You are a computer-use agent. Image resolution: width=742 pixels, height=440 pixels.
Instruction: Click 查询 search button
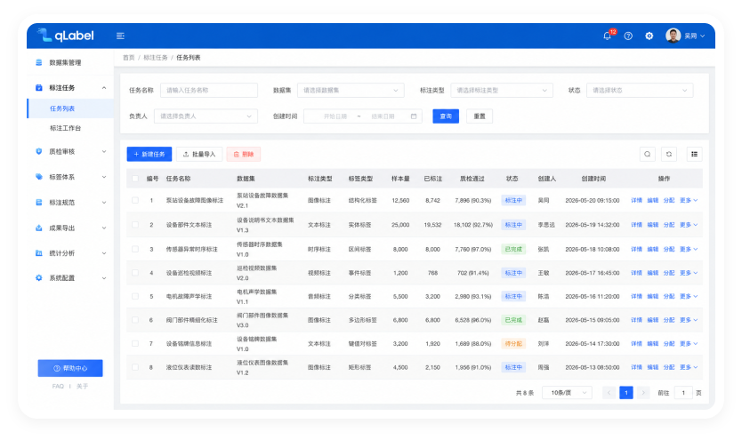point(446,116)
